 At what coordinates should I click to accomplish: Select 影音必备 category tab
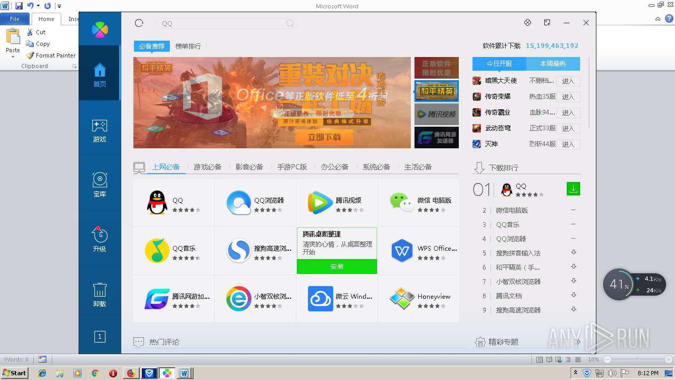[x=249, y=167]
